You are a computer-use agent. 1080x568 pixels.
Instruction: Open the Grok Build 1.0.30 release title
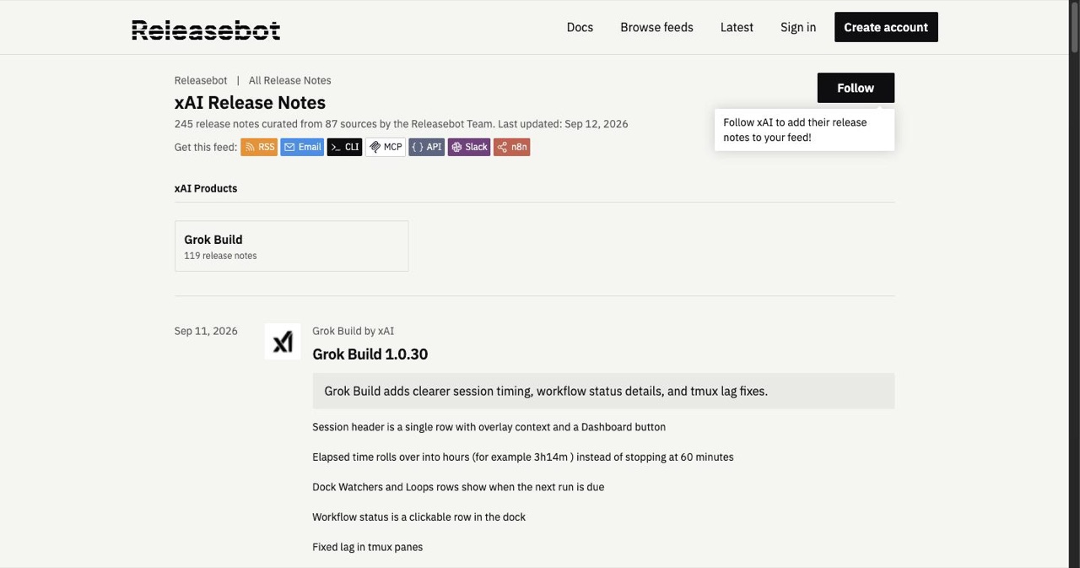[370, 354]
